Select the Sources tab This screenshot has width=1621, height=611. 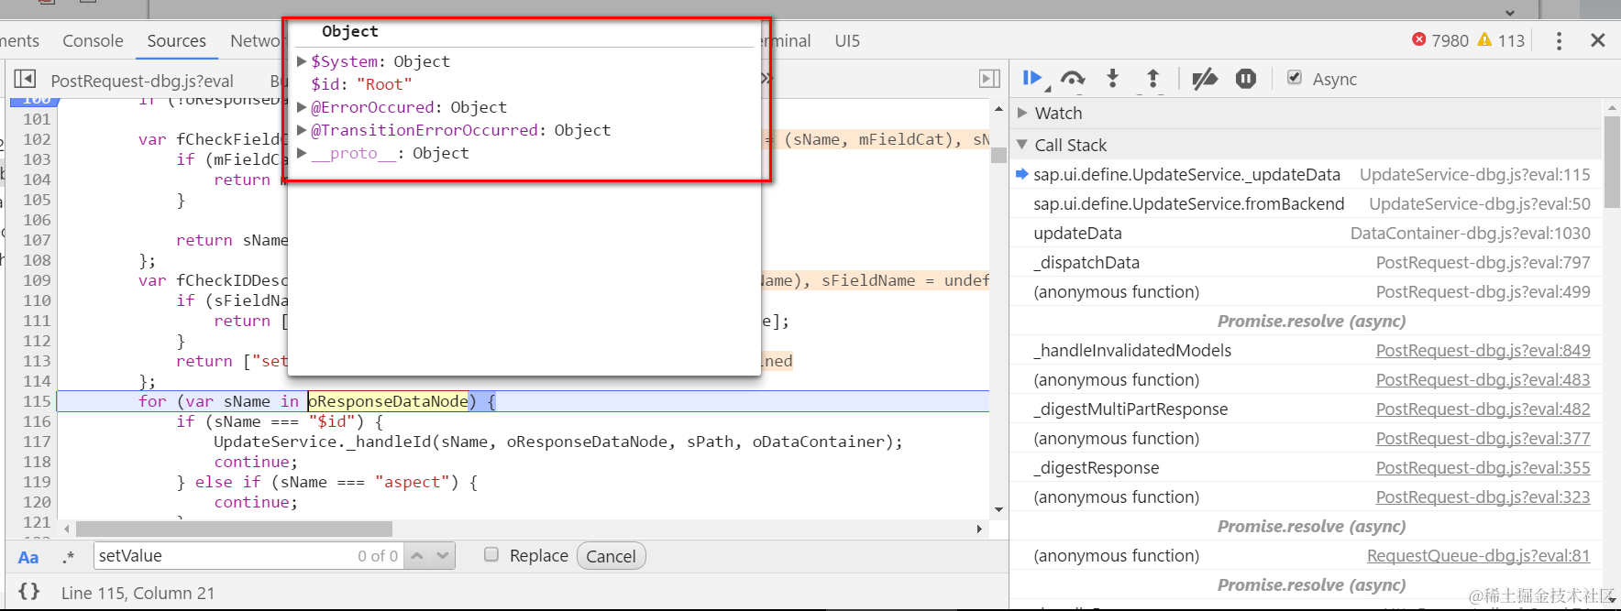pyautogui.click(x=176, y=40)
